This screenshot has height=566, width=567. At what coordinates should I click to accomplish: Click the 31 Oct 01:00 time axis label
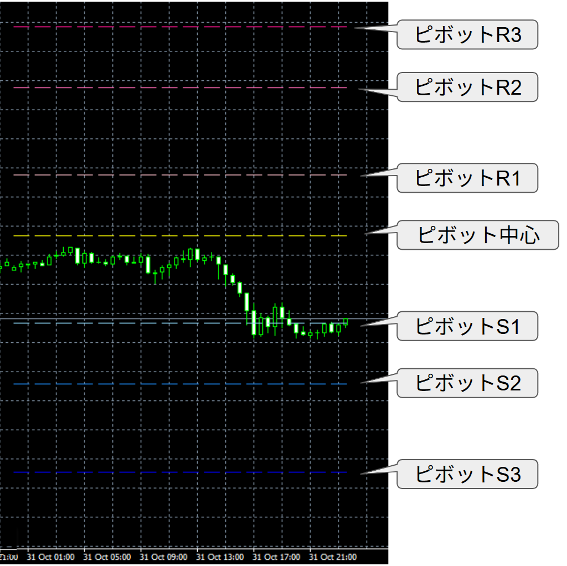50,557
